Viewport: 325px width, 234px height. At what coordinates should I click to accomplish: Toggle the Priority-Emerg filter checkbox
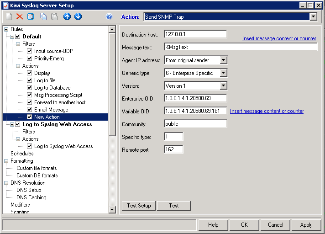(x=29, y=58)
